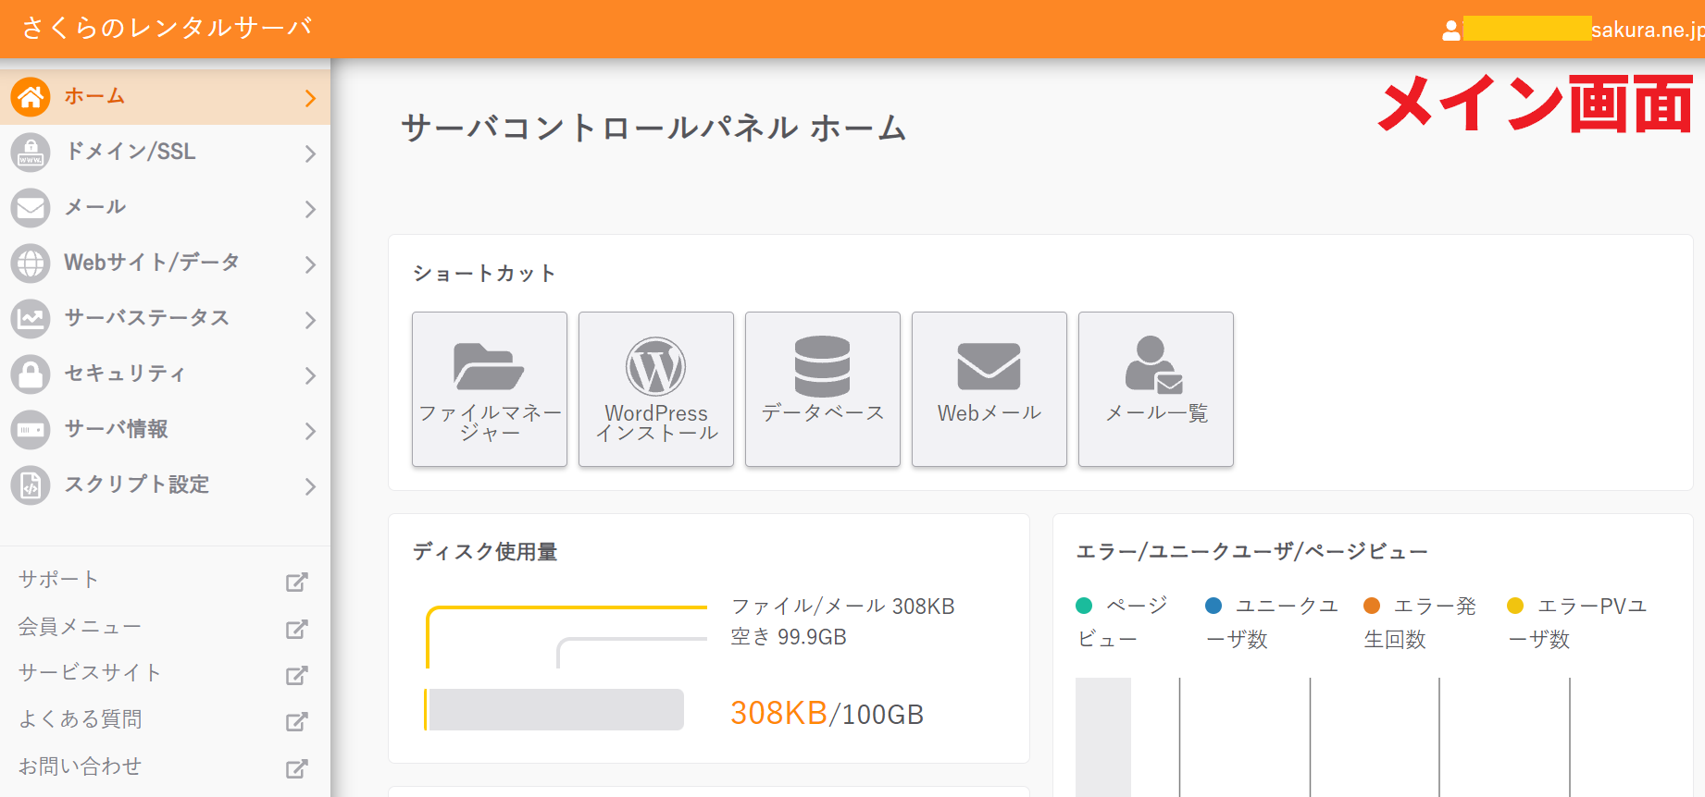Screen dimensions: 1705x797
Task: Click the user account icon in header
Action: point(1451,31)
